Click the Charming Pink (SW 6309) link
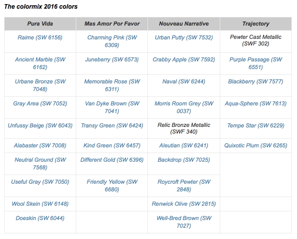Image resolution: width=297 pixels, height=239 pixels. (112, 41)
